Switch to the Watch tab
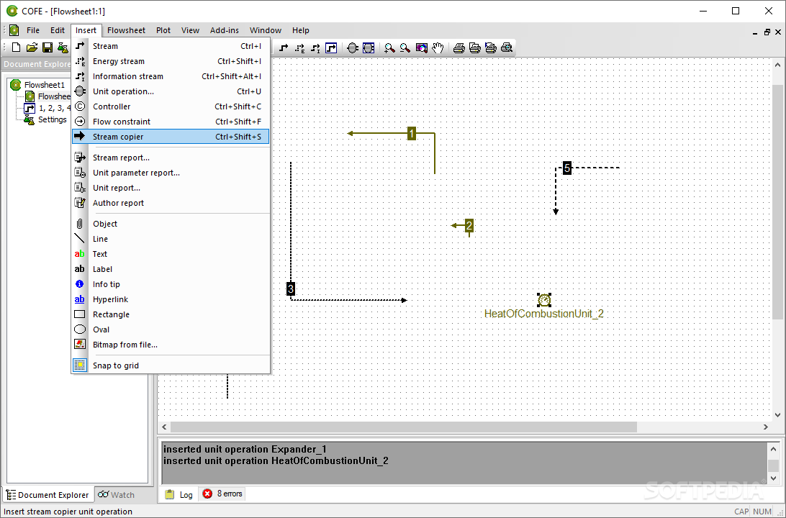This screenshot has width=786, height=518. [117, 494]
